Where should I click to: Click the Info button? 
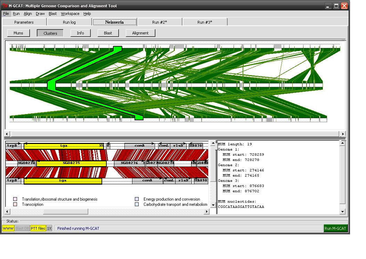[x=80, y=33]
